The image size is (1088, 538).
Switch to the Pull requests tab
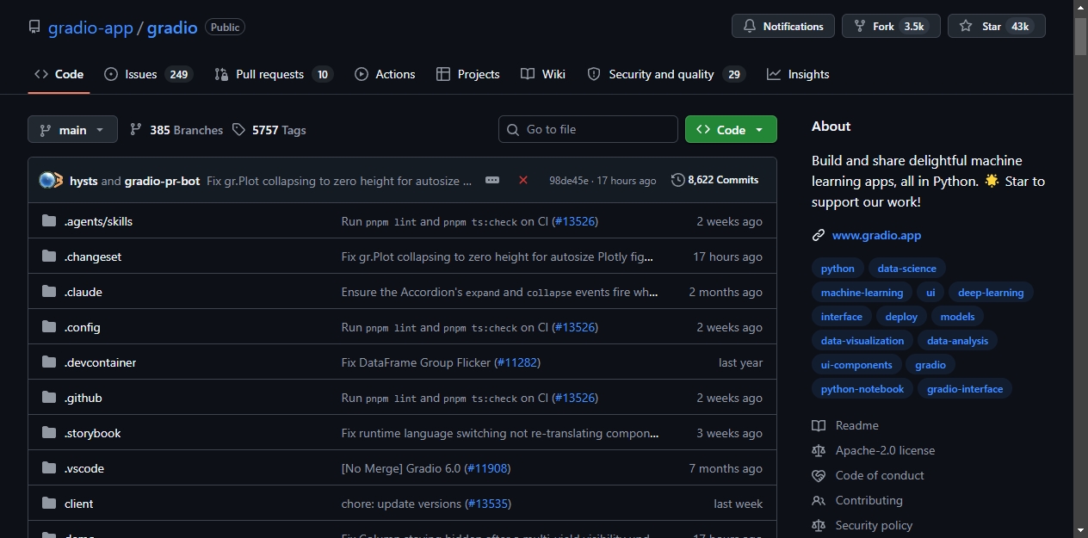[x=273, y=74]
